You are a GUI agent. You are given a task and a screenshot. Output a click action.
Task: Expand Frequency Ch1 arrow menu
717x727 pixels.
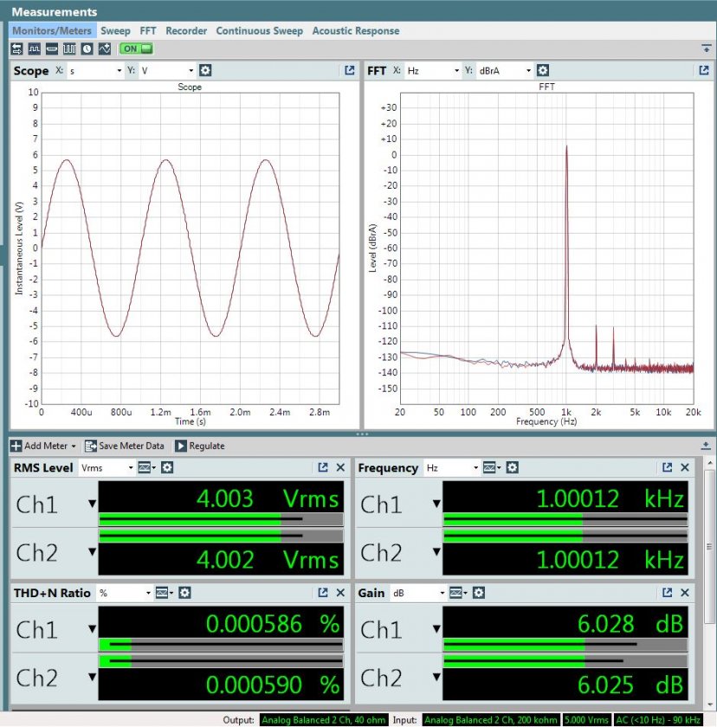436,504
